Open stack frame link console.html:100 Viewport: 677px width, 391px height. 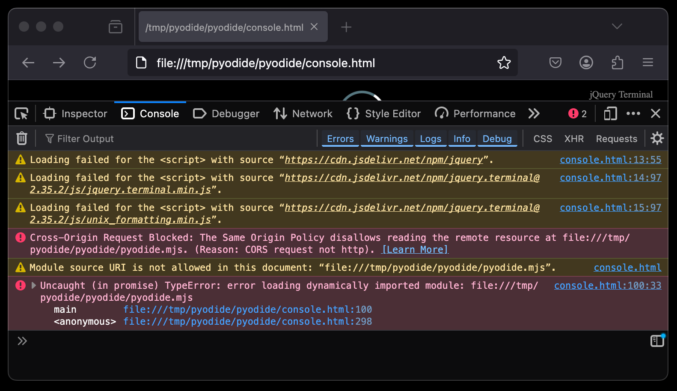pyautogui.click(x=248, y=309)
